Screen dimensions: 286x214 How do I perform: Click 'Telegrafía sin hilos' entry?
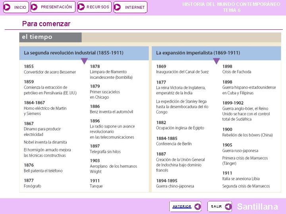tap(105, 151)
